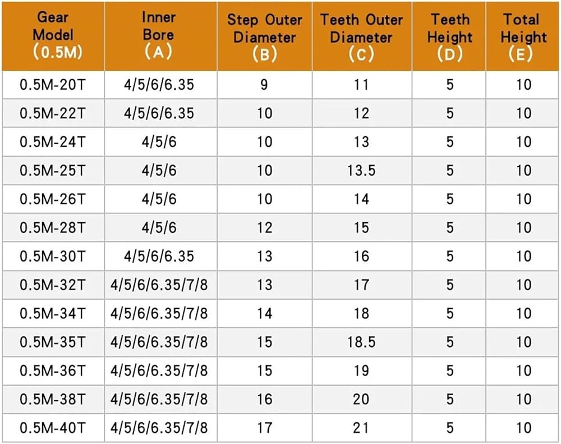The height and width of the screenshot is (444, 561).
Task: Select the 0.5M-28T step diameter 12 cell
Action: click(x=265, y=228)
